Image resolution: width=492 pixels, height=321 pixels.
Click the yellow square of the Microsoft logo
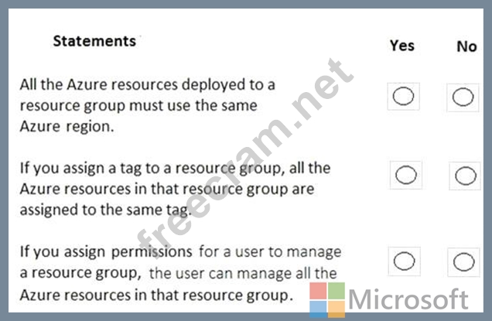337,306
